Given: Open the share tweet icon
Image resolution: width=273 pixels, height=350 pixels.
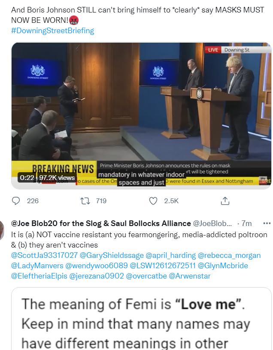Looking at the screenshot, I should [225, 201].
